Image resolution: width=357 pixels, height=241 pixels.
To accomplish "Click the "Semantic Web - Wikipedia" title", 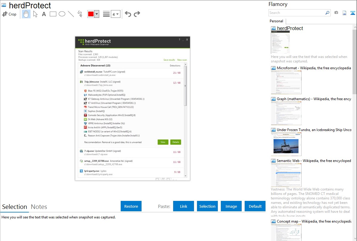I will (x=314, y=161).
